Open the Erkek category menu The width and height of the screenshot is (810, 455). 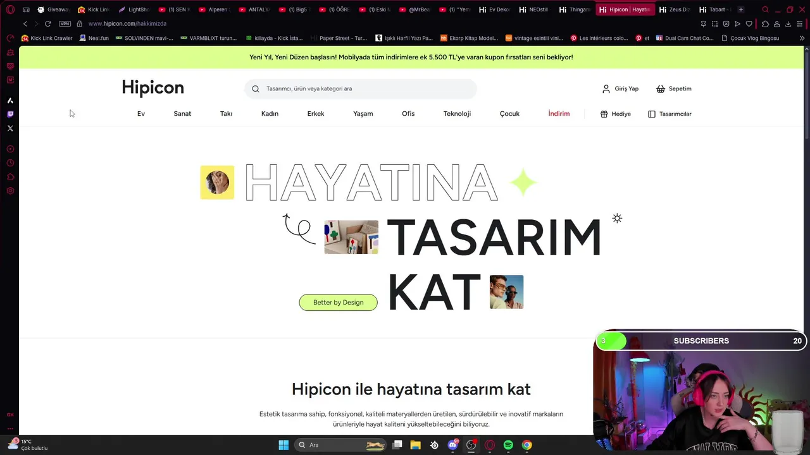tap(316, 114)
